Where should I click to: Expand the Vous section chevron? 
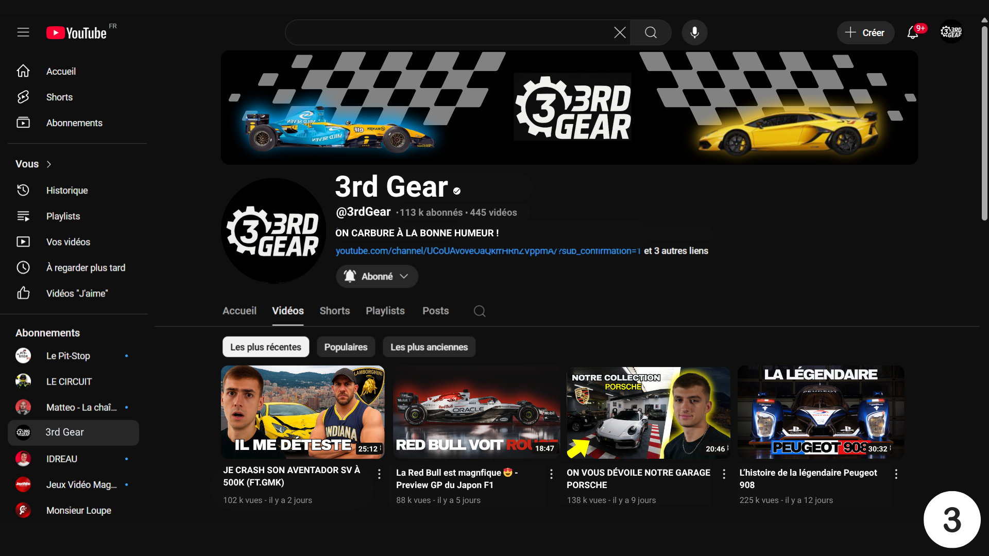point(49,164)
